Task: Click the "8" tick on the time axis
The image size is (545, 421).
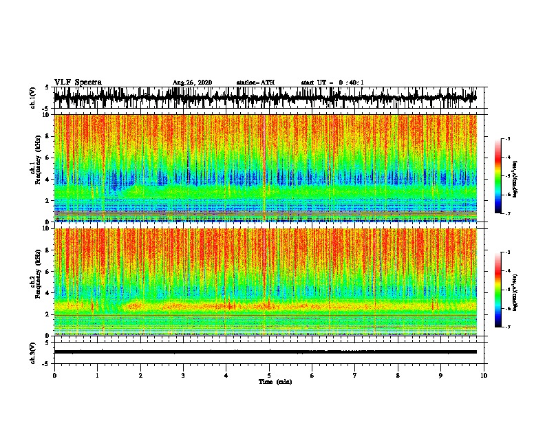Action: (398, 376)
